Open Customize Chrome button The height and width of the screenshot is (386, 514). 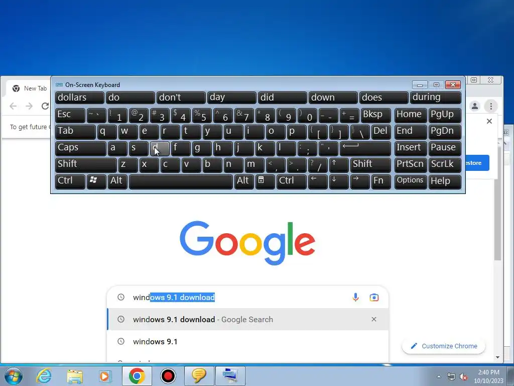[444, 346]
